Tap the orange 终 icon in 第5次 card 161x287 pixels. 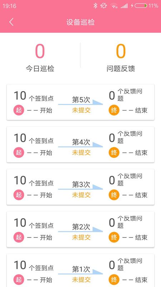point(114,110)
